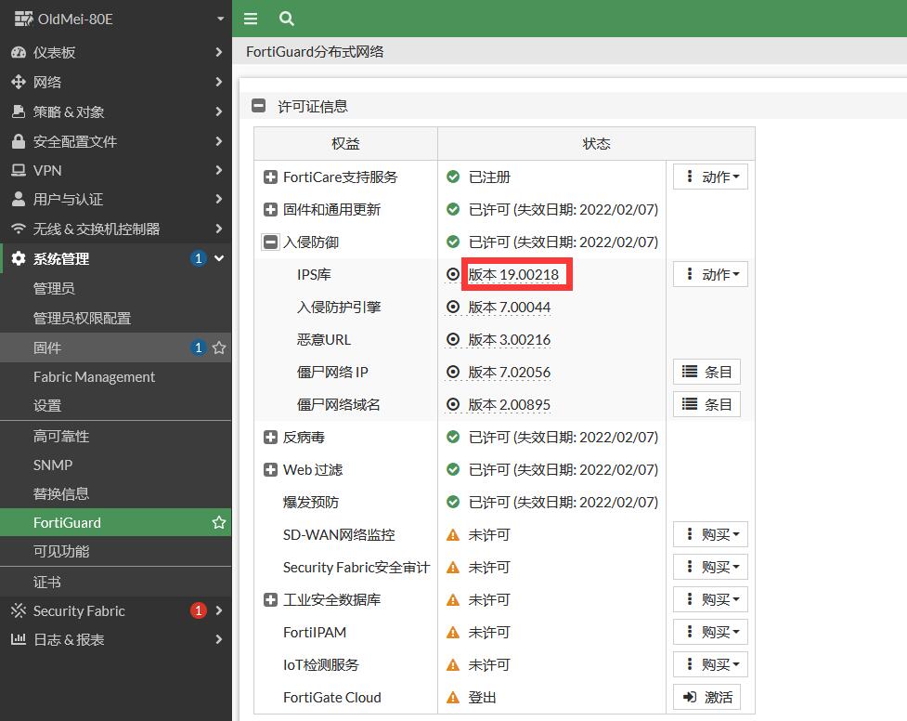Screen dimensions: 907x721
Task: Open the OldMei-80E device dropdown arrow
Action: pyautogui.click(x=220, y=19)
